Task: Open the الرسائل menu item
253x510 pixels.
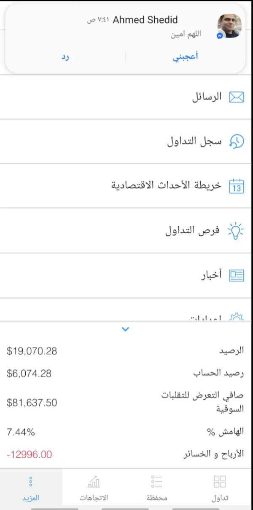Action: [x=207, y=97]
